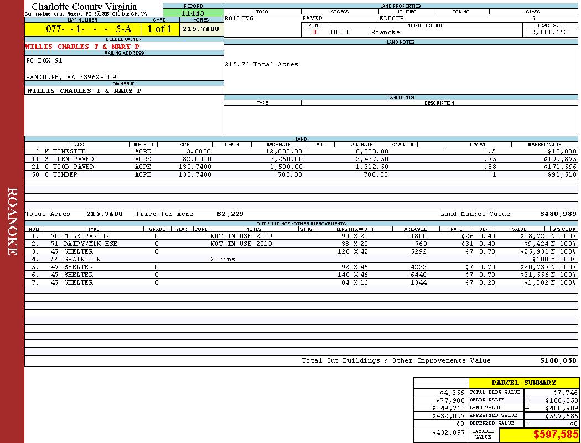Image resolution: width=581 pixels, height=443 pixels.
Task: Click the card '1 of 1' field
Action: (159, 29)
